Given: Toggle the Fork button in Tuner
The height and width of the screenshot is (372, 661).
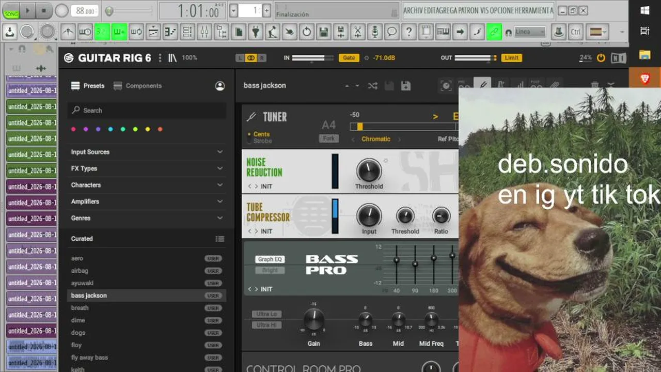Looking at the screenshot, I should (x=328, y=138).
